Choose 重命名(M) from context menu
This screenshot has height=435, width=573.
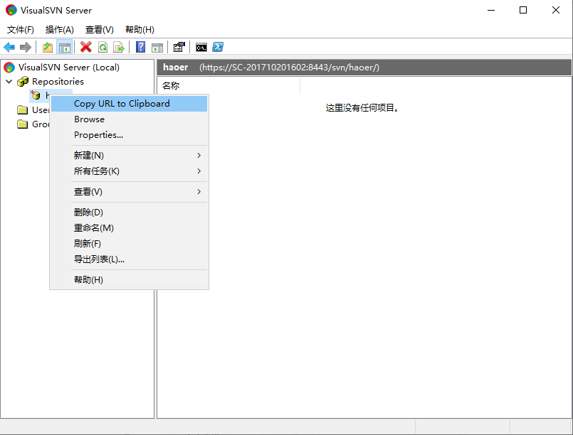129,228
